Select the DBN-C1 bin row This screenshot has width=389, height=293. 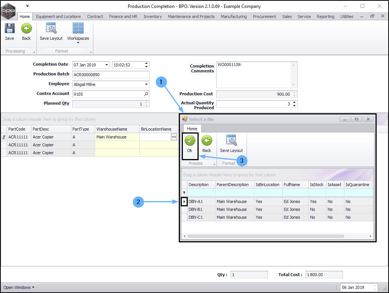coord(277,217)
